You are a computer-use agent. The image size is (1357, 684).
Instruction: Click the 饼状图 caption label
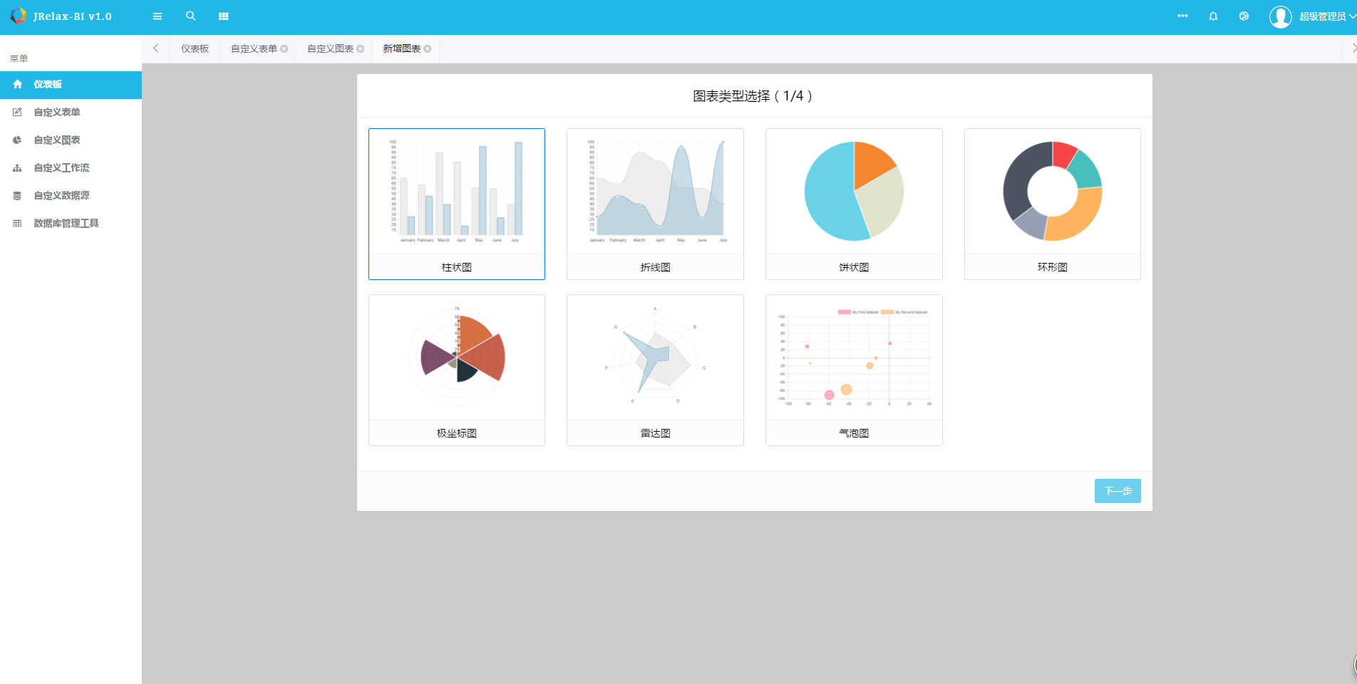[x=854, y=267]
